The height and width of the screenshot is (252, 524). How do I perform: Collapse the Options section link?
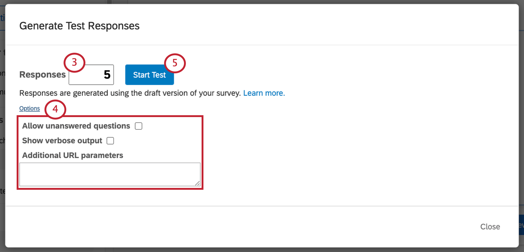[30, 108]
